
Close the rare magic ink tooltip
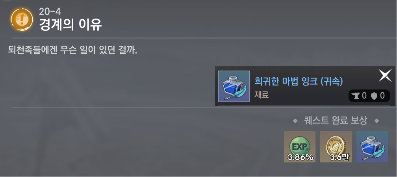tap(385, 76)
